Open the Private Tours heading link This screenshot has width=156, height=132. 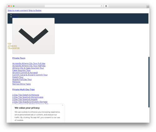coord(19,58)
